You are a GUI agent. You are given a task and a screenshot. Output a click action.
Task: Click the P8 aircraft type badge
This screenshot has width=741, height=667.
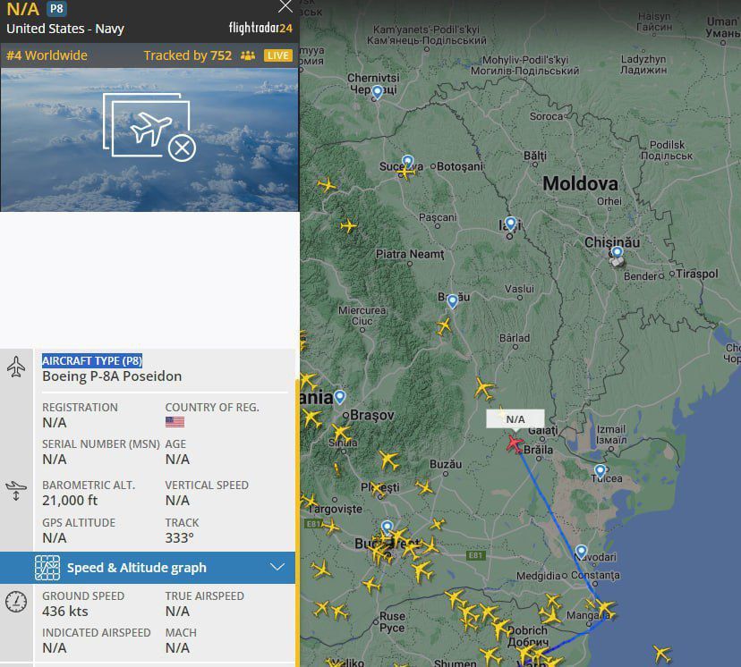[x=57, y=10]
